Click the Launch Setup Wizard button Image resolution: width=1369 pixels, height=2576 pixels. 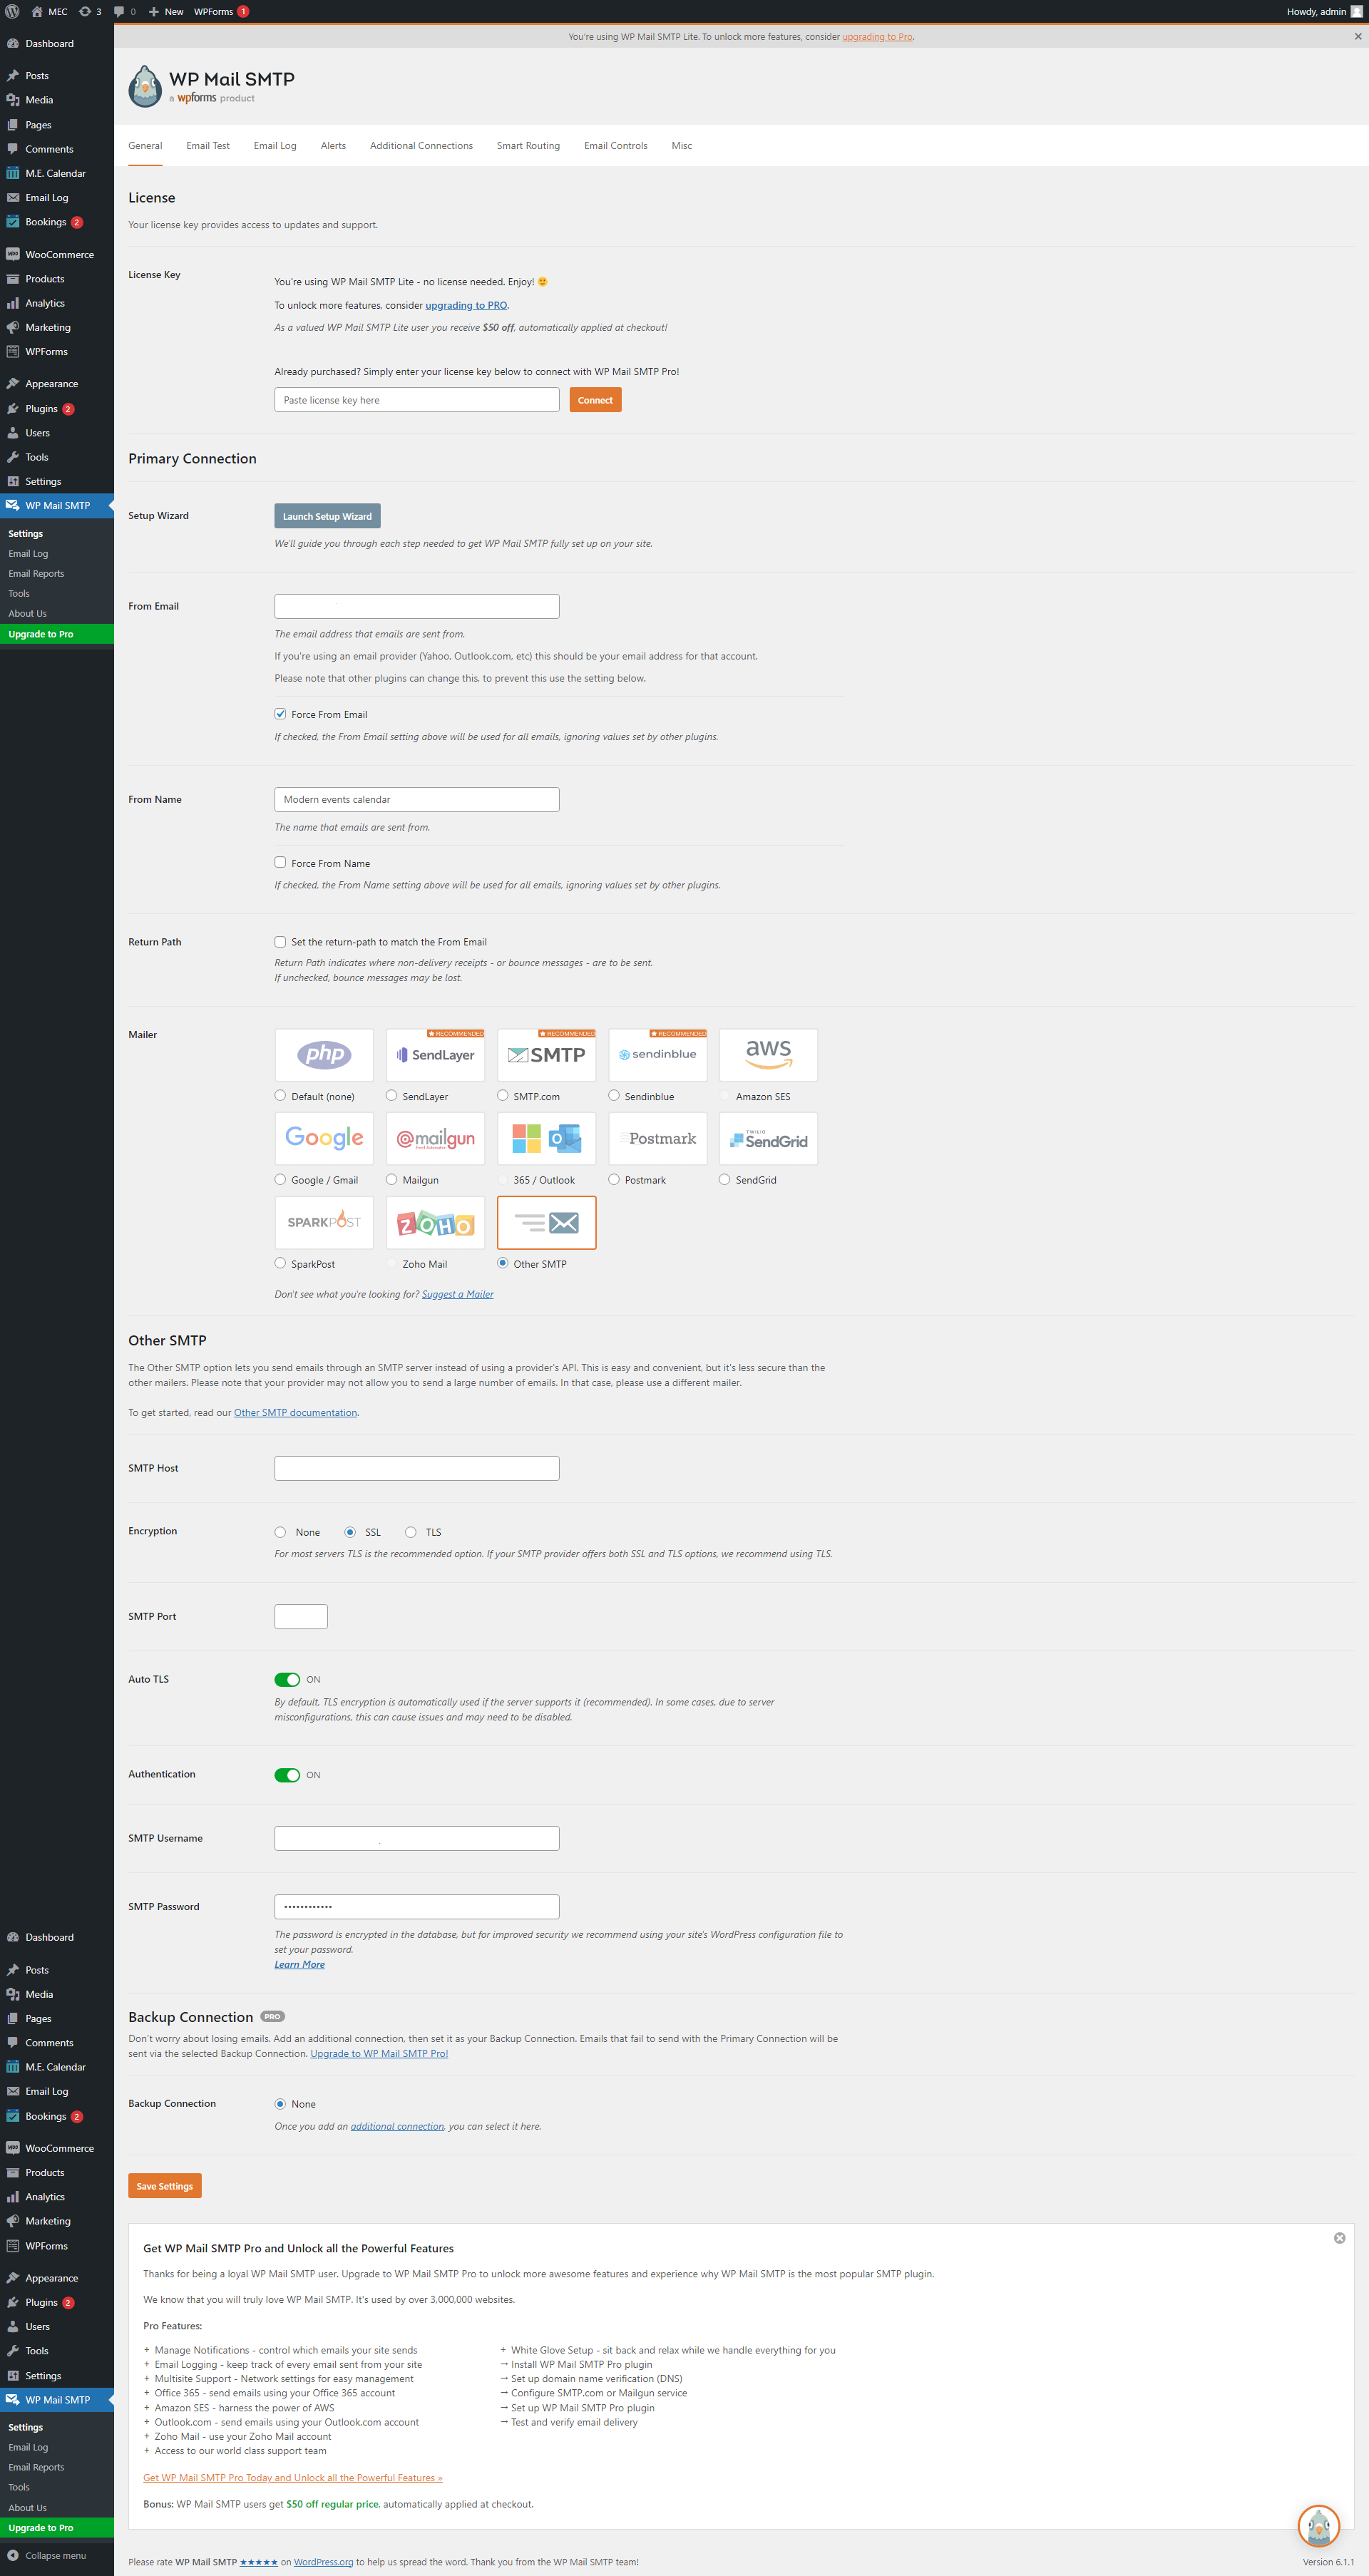(327, 516)
